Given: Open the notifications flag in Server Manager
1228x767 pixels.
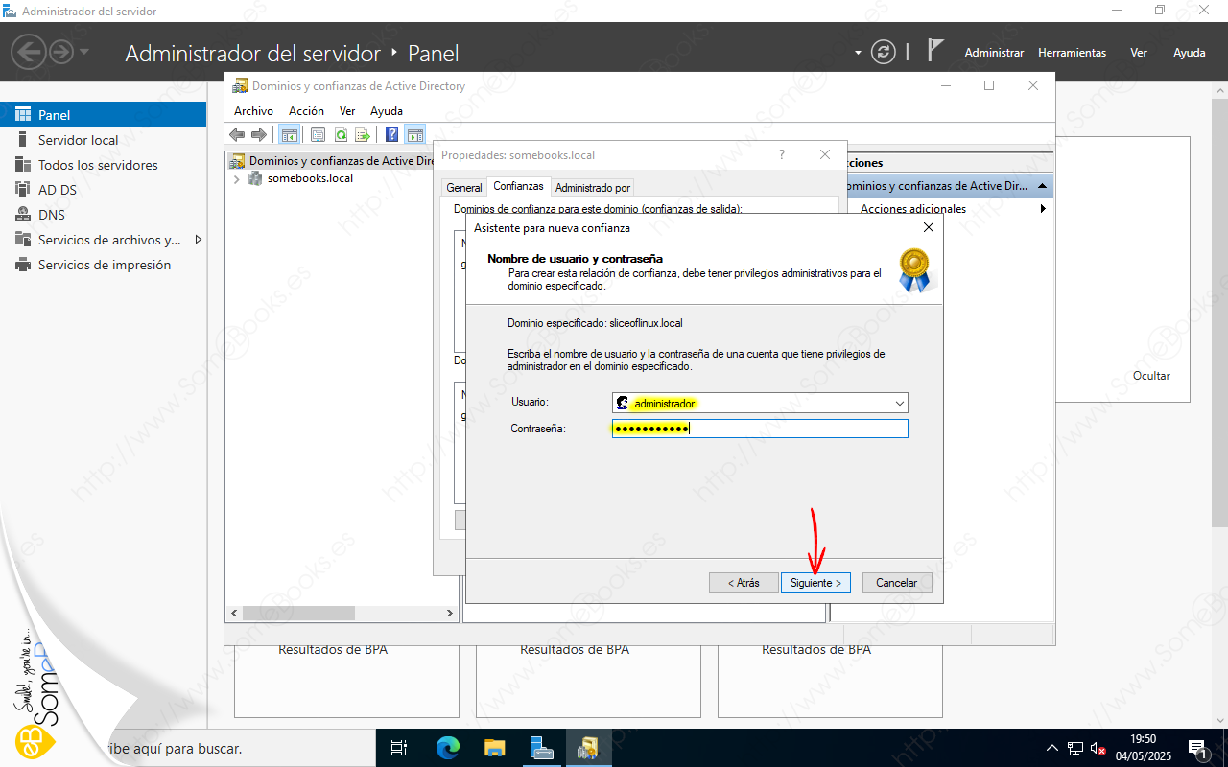Looking at the screenshot, I should coord(935,52).
